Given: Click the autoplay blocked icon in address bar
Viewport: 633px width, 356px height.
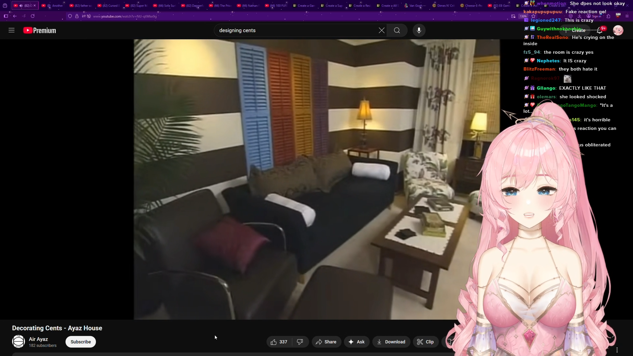Looking at the screenshot, I should click(x=89, y=16).
